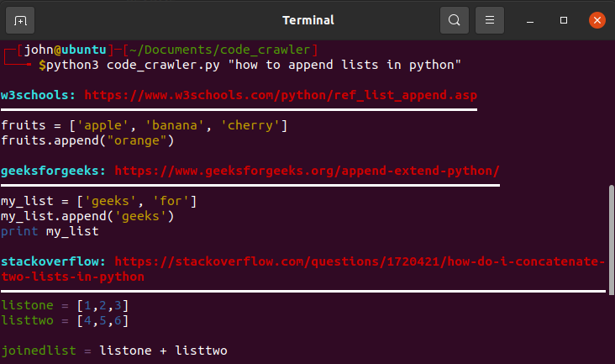Click the print my_list line
This screenshot has height=364, width=615.
[50, 231]
